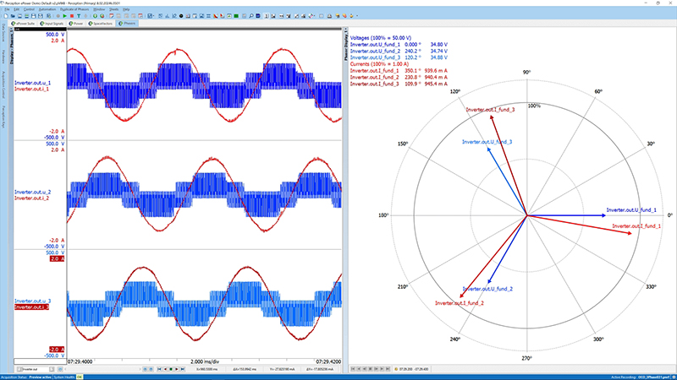Screen dimensions: 677x380
Task: Select trace label Inverter.out.i_1
Action: (x=31, y=89)
